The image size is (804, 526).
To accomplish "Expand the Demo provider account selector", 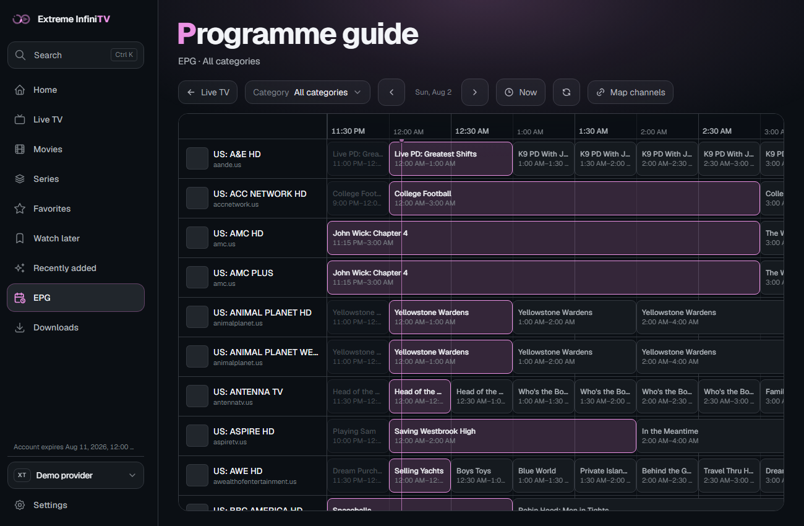I will (75, 475).
